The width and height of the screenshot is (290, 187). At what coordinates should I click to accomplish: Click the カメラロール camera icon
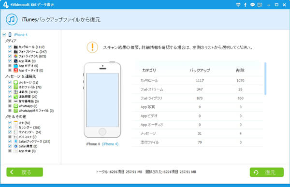pyautogui.click(x=16, y=47)
